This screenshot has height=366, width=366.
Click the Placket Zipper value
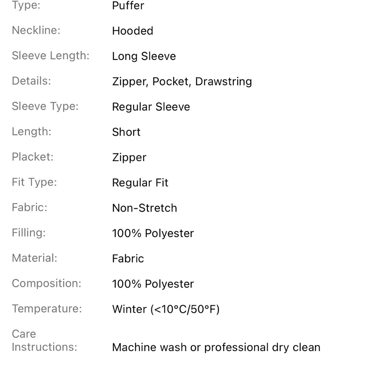click(129, 157)
